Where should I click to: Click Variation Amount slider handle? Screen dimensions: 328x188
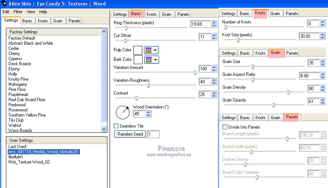(195, 73)
